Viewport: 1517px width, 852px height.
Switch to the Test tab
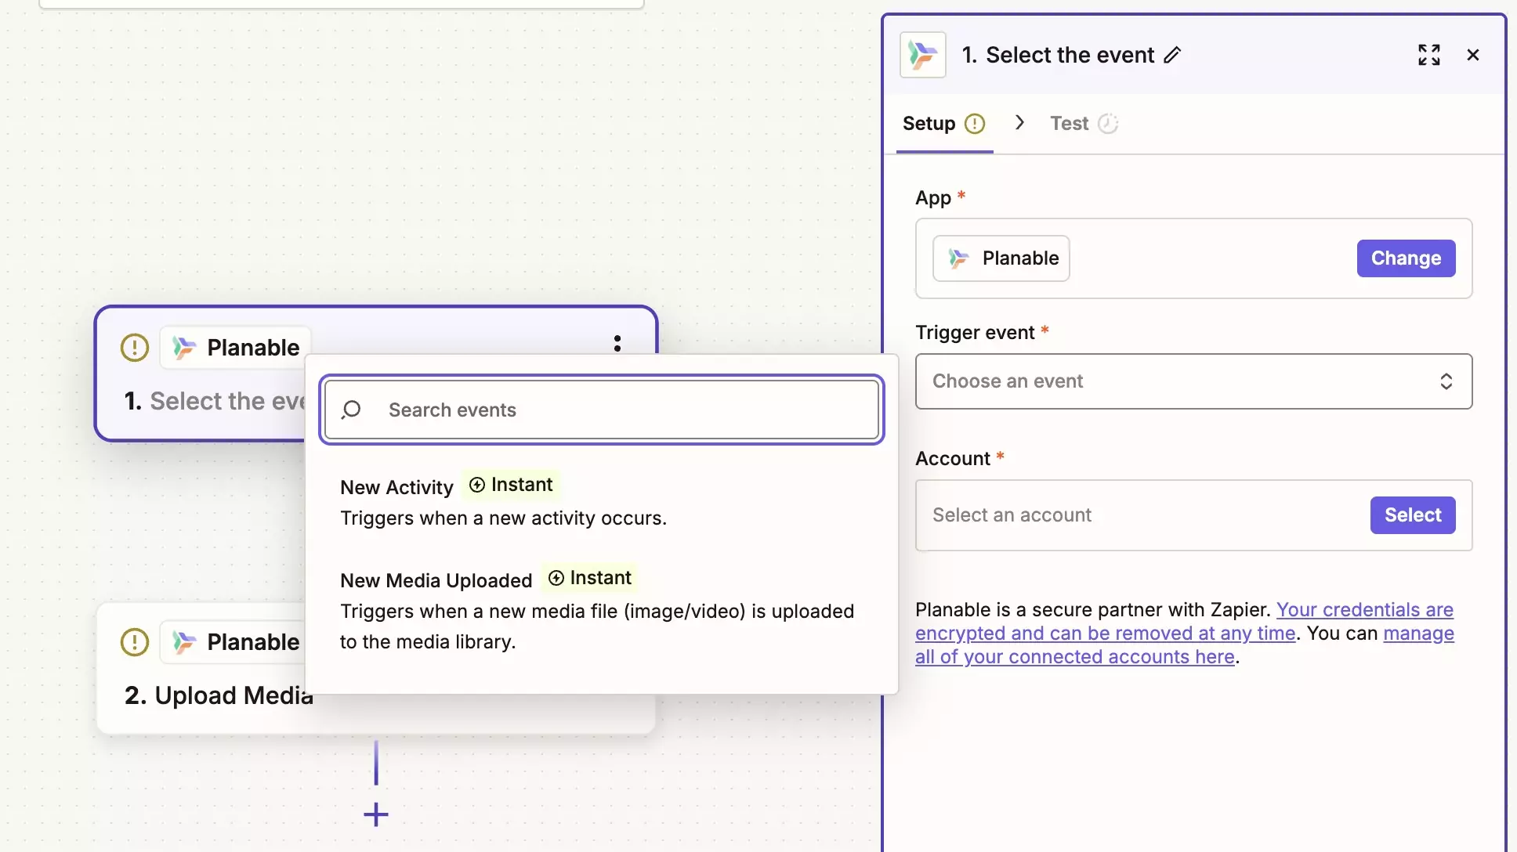[1070, 124]
